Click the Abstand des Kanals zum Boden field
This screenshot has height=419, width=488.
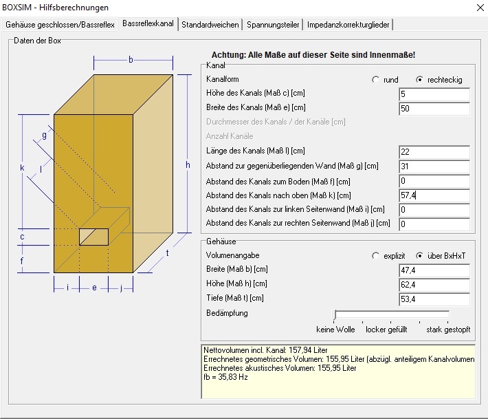[434, 182]
